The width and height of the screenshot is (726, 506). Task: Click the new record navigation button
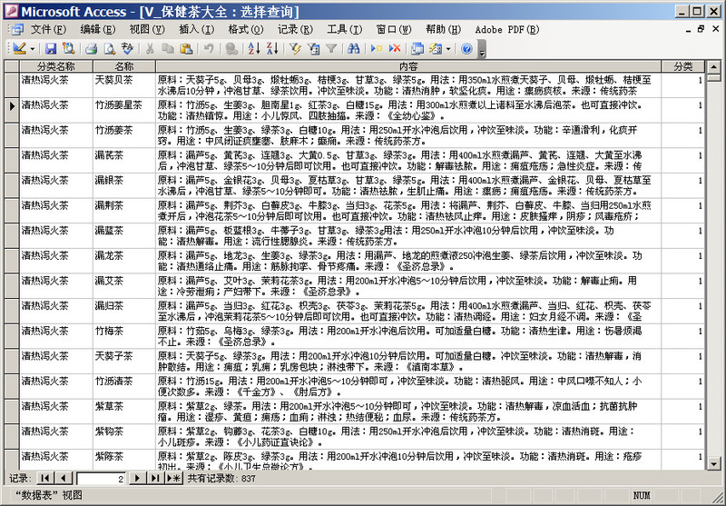click(174, 478)
